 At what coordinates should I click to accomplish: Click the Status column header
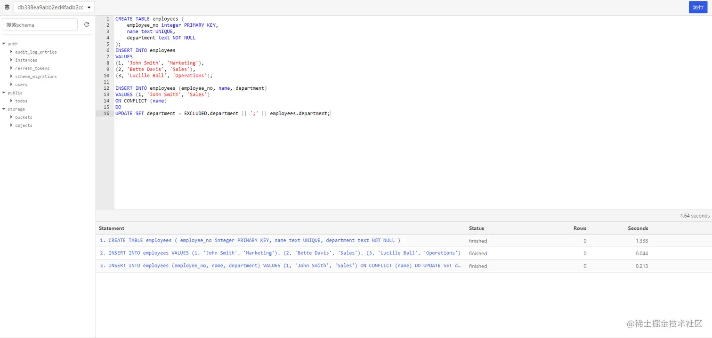(477, 228)
